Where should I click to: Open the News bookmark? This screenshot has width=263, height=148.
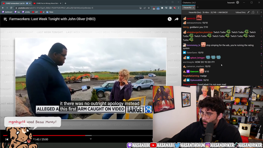pos(50,12)
